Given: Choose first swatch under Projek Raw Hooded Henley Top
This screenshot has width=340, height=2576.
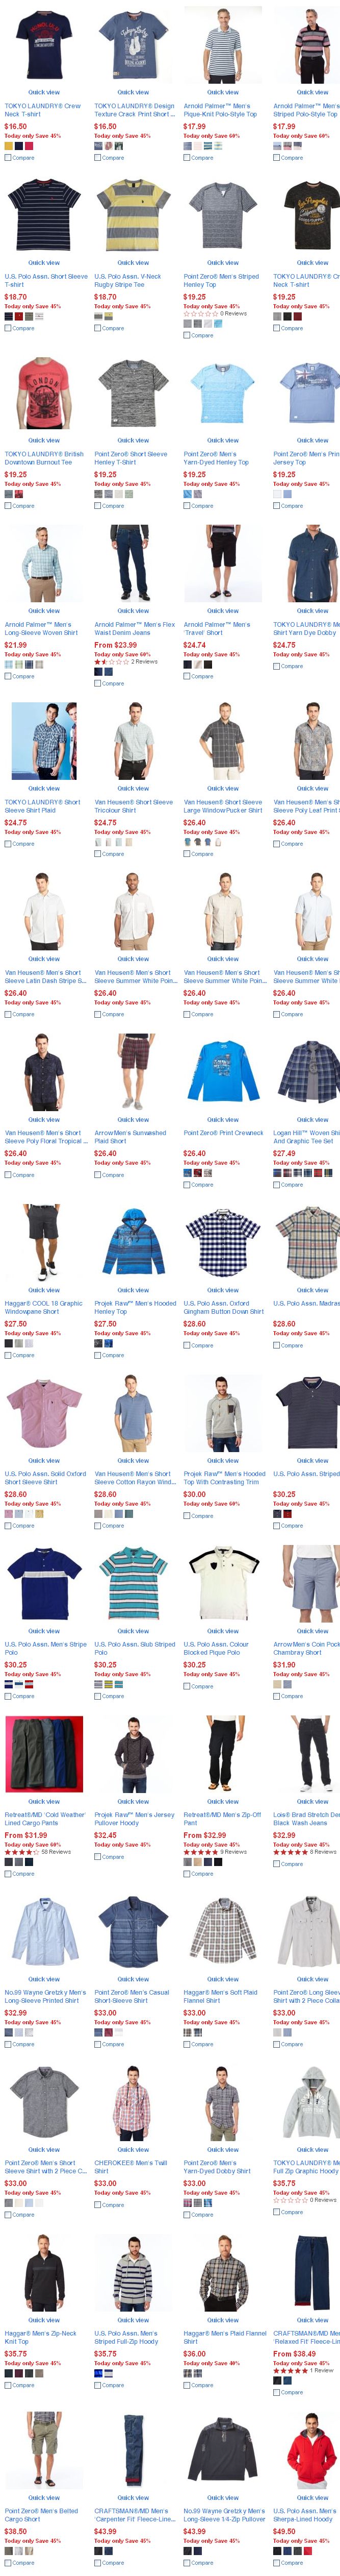Looking at the screenshot, I should 98,1344.
